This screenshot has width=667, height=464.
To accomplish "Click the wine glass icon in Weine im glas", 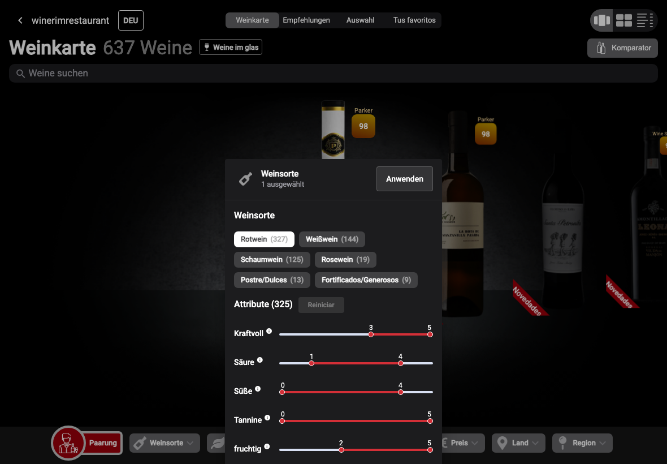I will pyautogui.click(x=207, y=48).
